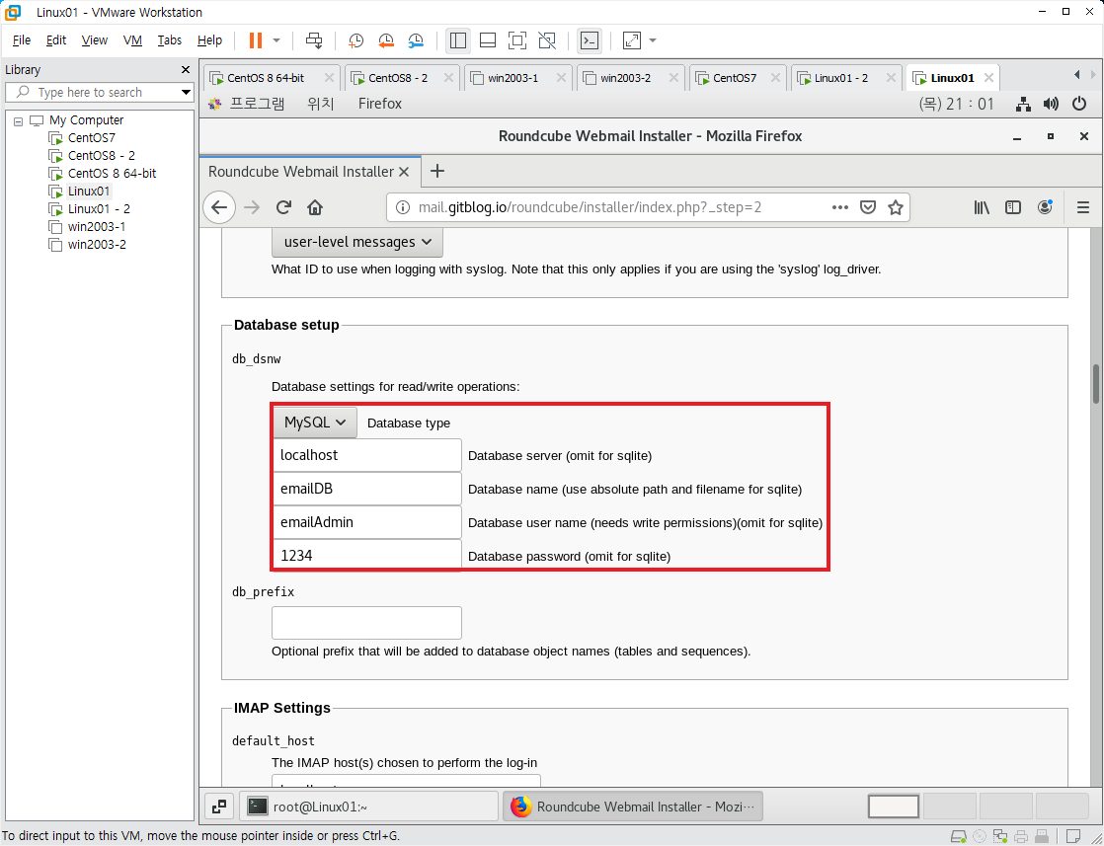Open the MySQL database type dropdown

[x=315, y=423]
